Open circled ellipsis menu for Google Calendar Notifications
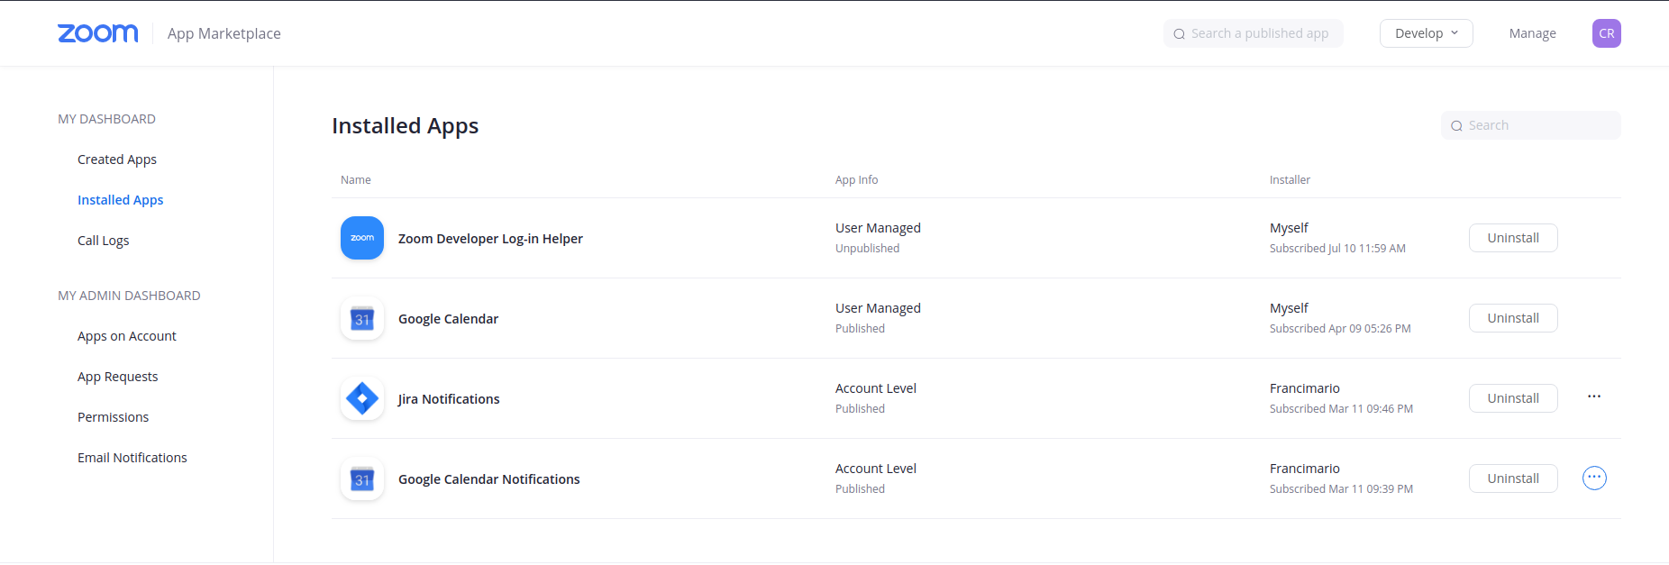Screen dimensions: 1669x565 1593,478
